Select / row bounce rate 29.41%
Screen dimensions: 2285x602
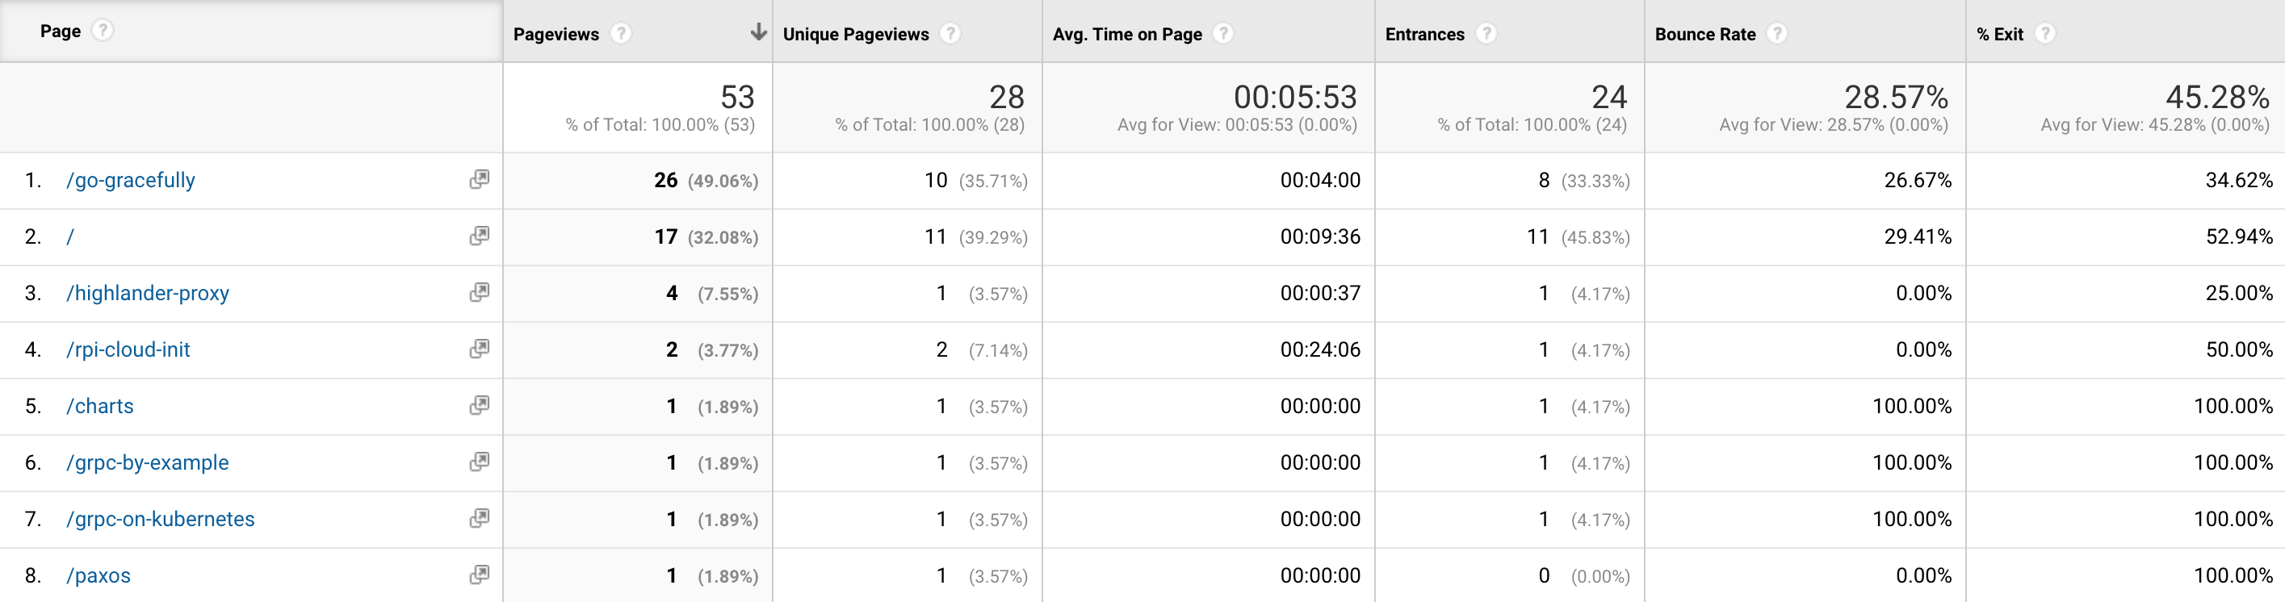(1918, 236)
